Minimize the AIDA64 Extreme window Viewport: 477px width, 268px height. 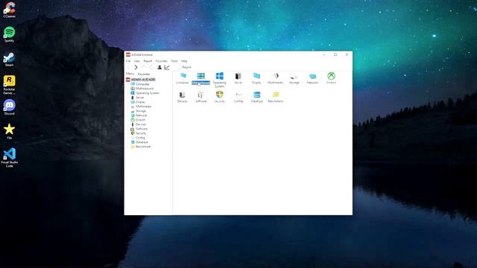coord(324,54)
